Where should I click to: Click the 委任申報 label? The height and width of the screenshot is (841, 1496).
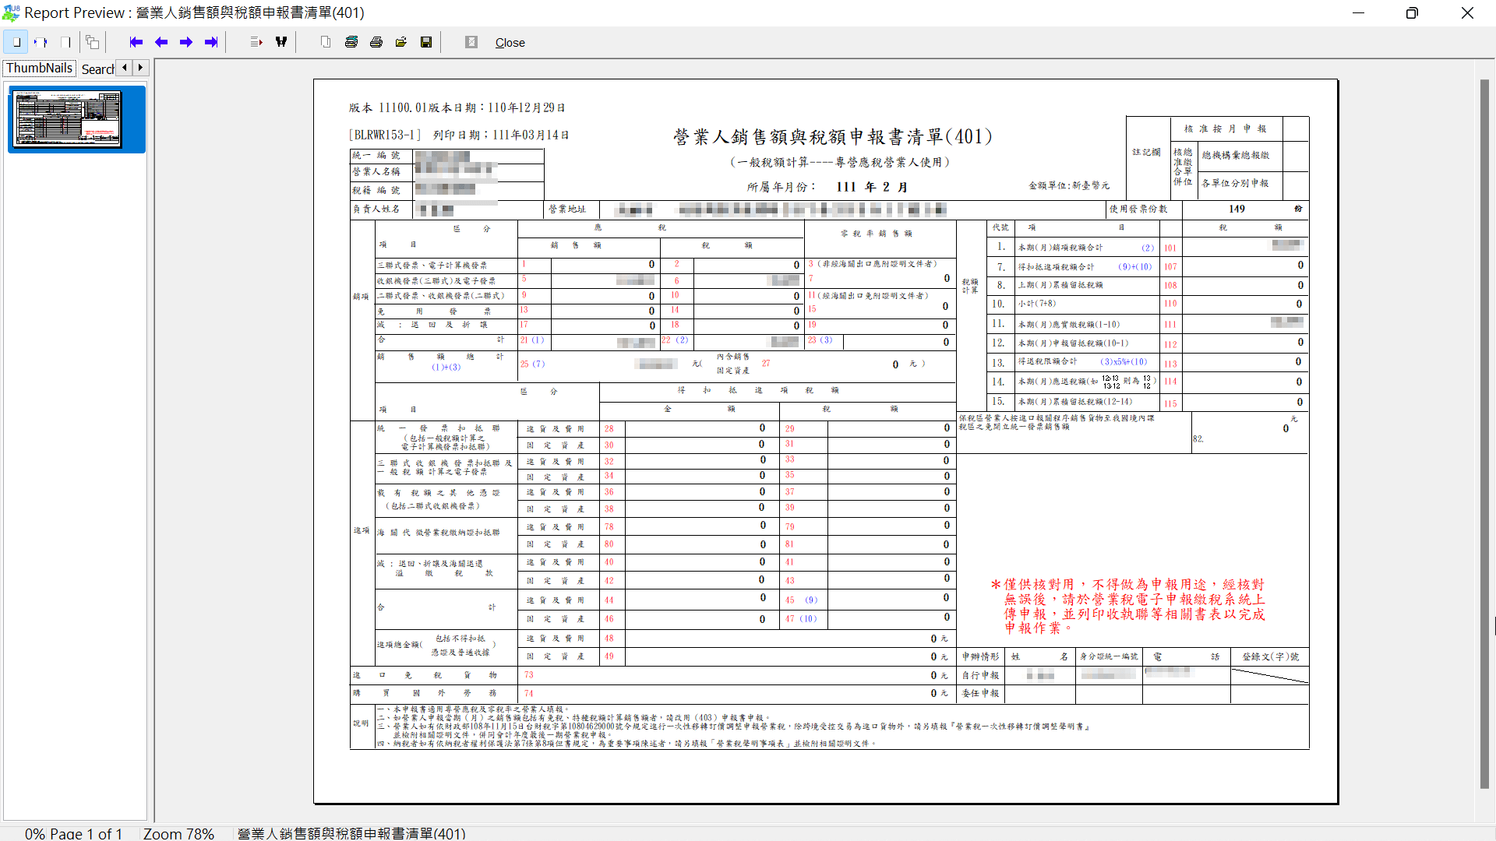[x=980, y=693]
